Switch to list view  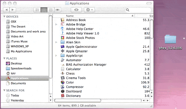coord(44,10)
